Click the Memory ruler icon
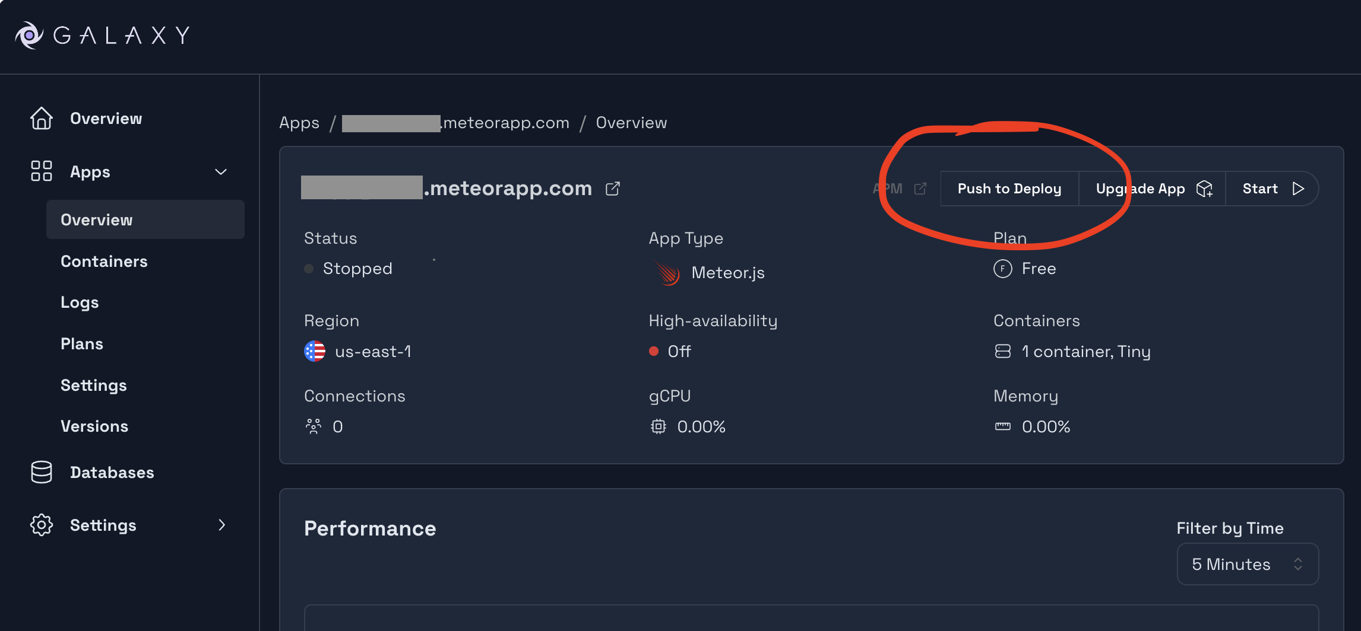 coord(1003,426)
